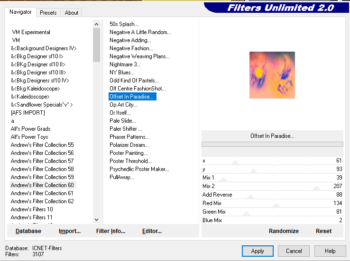Open Filter Info... dialog
This screenshot has width=350, height=261.
click(x=111, y=231)
